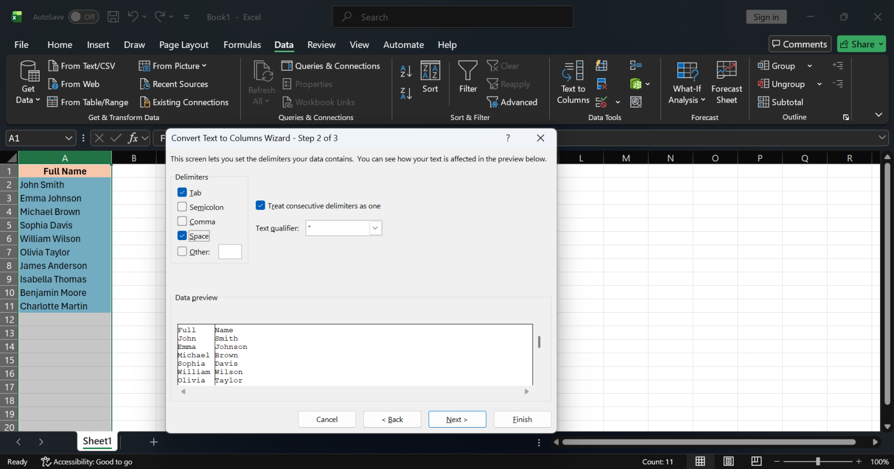Import data From Web
Viewport: 894px width, 469px height.
[74, 84]
